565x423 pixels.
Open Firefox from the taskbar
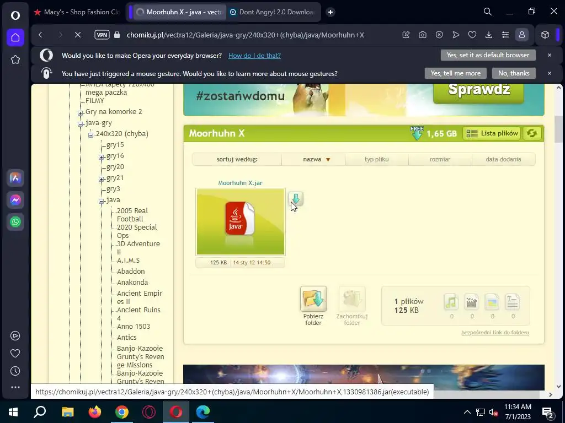point(95,412)
